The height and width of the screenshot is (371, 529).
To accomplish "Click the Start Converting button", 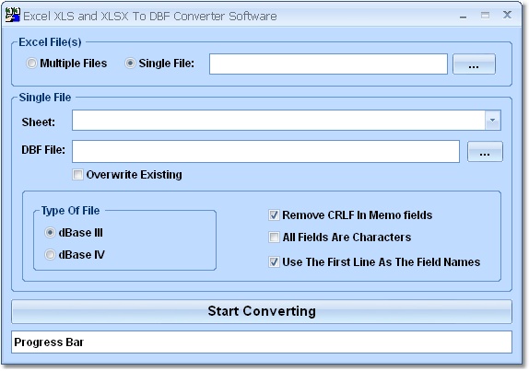I will pos(262,311).
